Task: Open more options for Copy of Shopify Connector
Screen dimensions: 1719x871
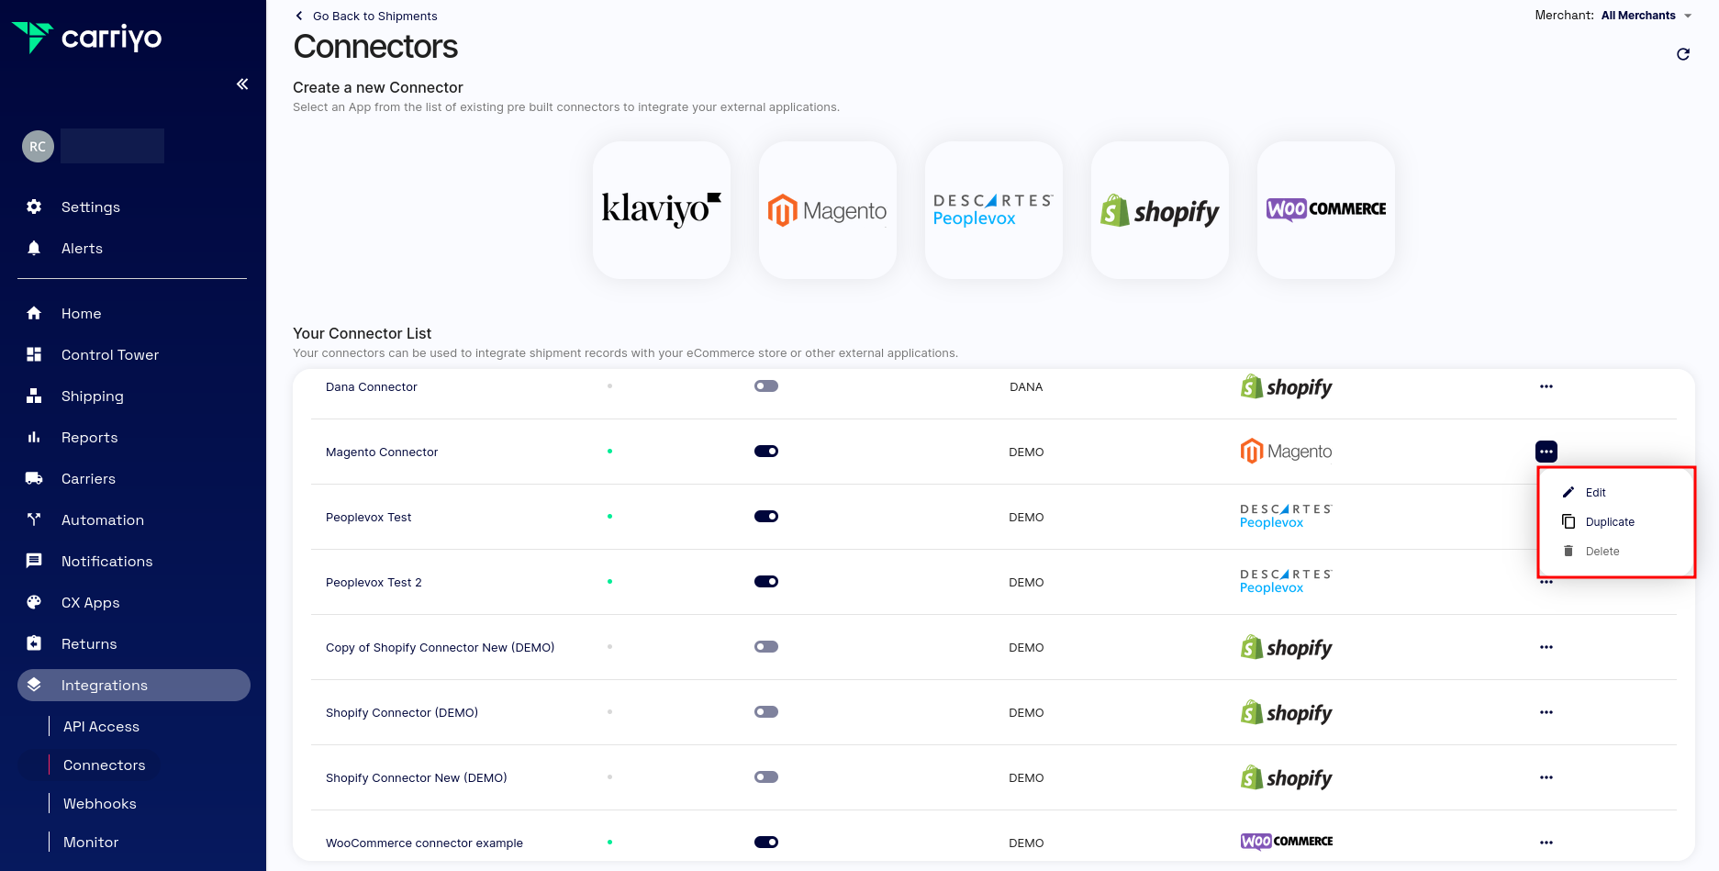Action: (x=1546, y=647)
